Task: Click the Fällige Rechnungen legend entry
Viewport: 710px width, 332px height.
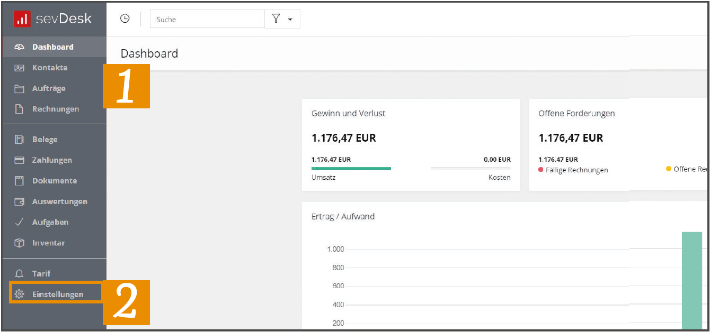Action: coord(573,170)
